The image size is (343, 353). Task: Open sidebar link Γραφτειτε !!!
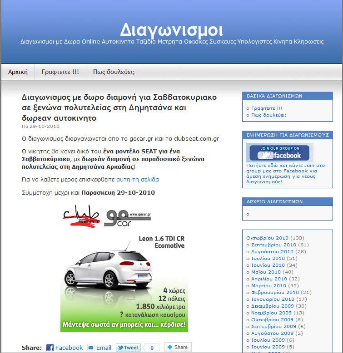267,108
